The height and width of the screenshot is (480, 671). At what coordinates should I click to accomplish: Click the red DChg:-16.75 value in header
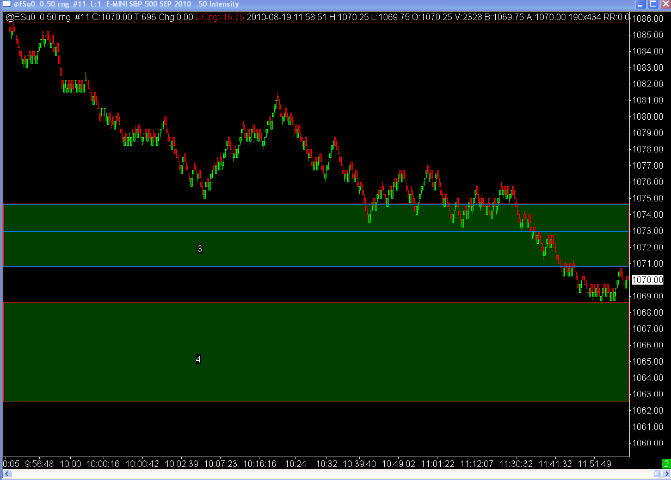point(220,17)
